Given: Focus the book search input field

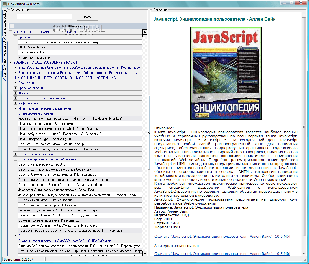Looking at the screenshot, I should [45, 17].
